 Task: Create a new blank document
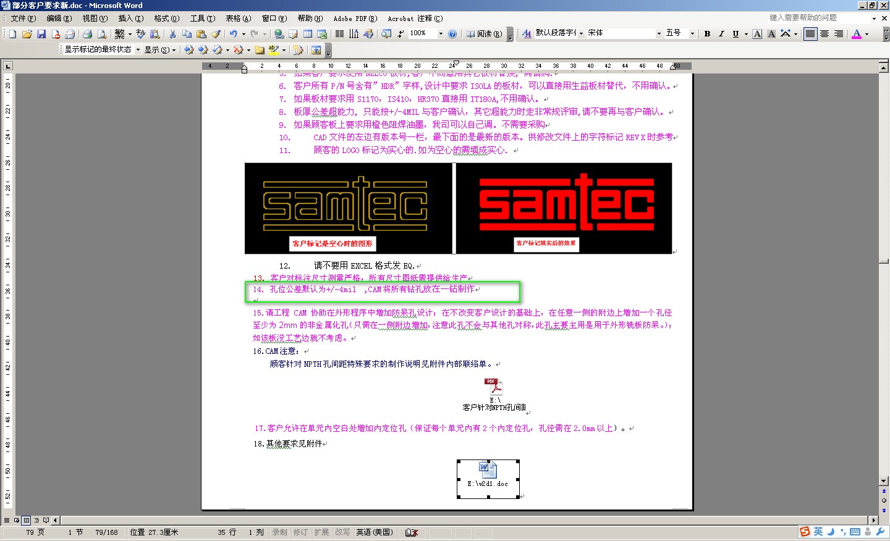(13, 34)
